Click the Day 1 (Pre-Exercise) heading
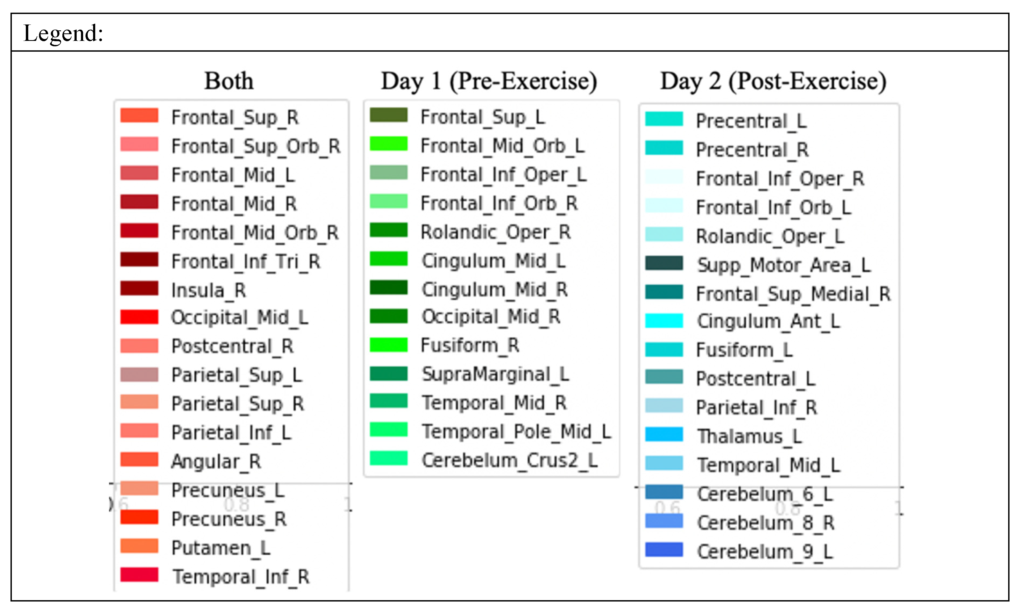 [489, 81]
